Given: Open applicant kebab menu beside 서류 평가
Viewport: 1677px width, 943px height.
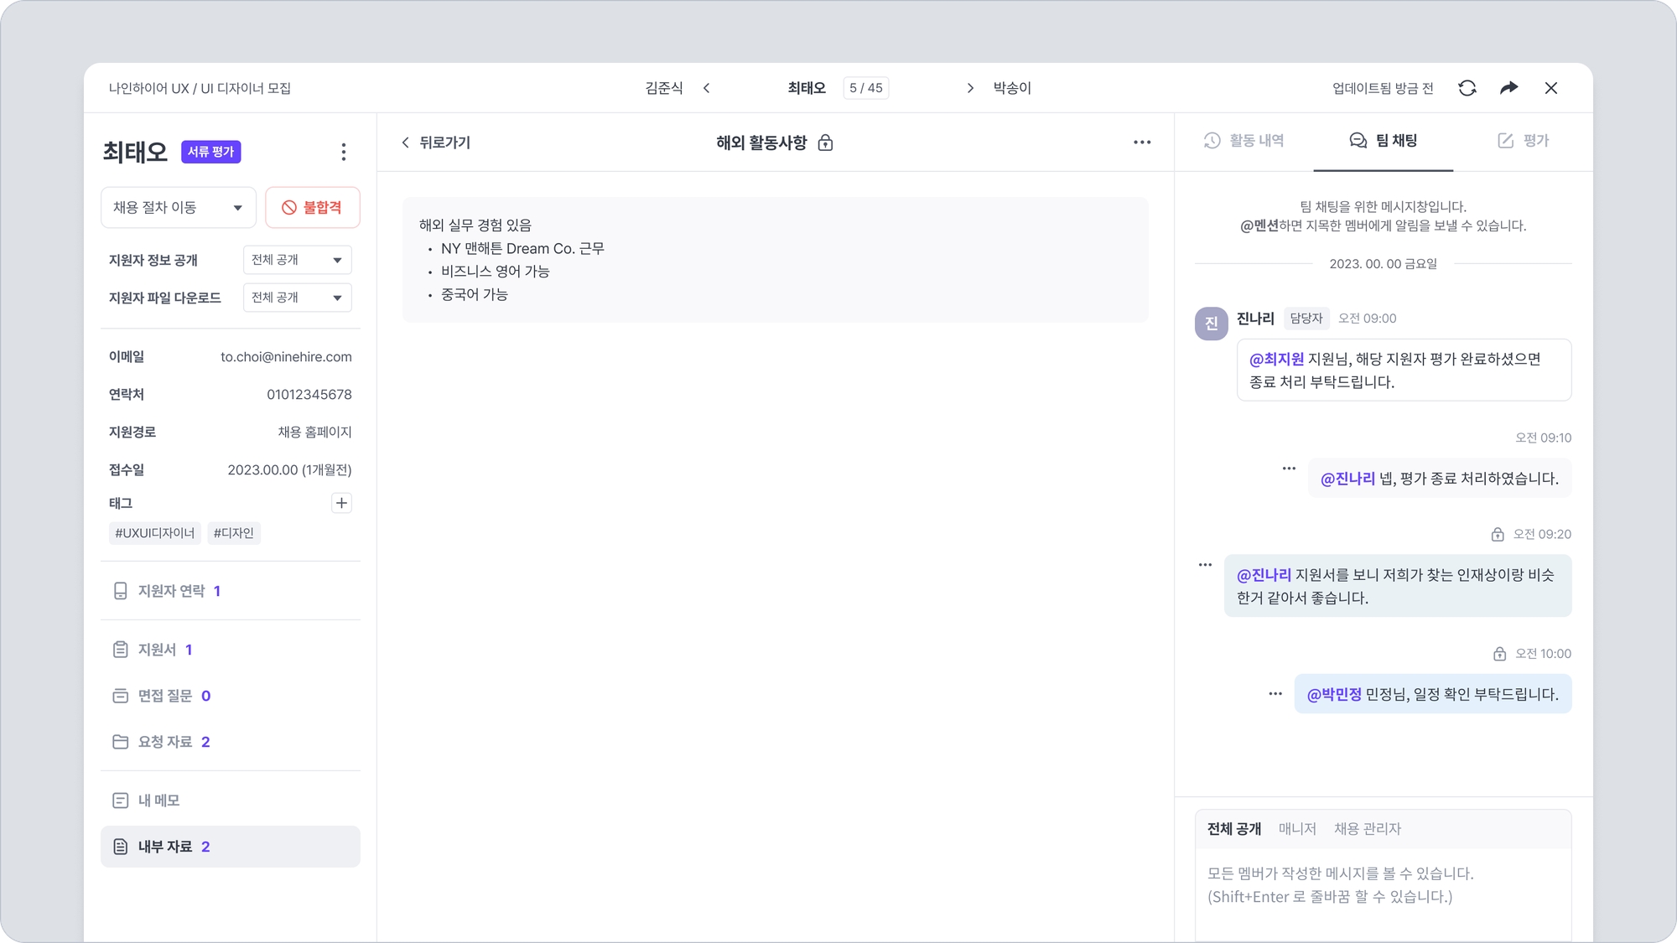Looking at the screenshot, I should pos(343,152).
